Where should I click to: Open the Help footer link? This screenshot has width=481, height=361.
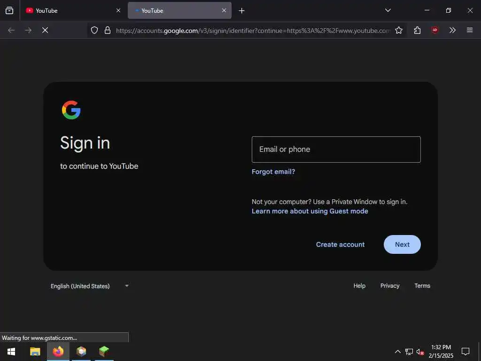click(359, 286)
